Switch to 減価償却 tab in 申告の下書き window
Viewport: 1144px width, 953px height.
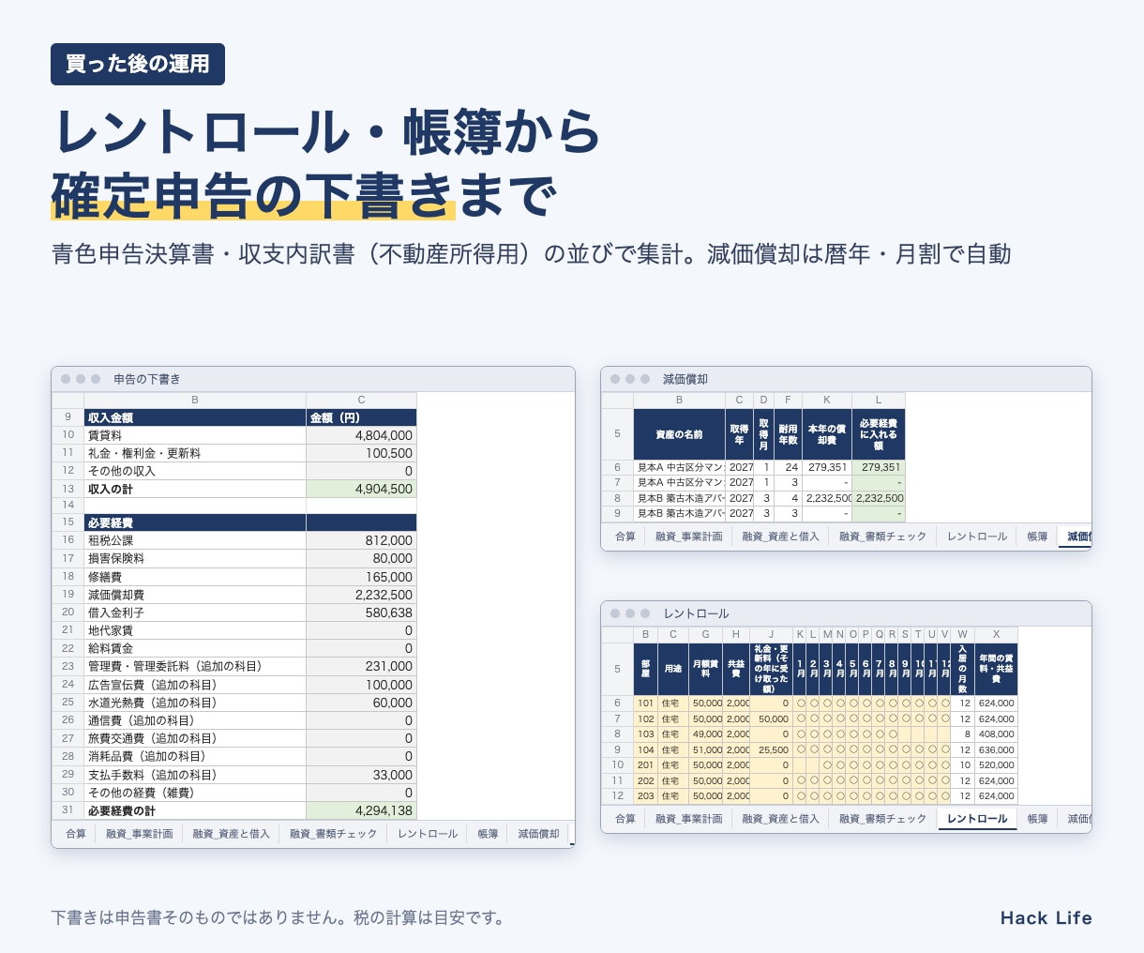(538, 834)
